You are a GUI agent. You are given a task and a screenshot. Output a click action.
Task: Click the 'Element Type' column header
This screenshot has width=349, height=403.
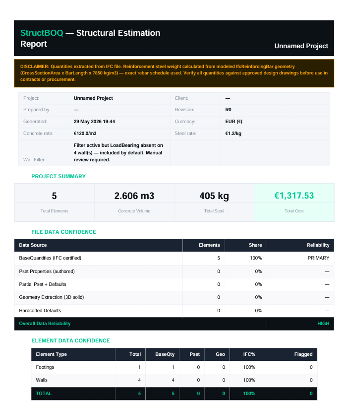(52, 354)
